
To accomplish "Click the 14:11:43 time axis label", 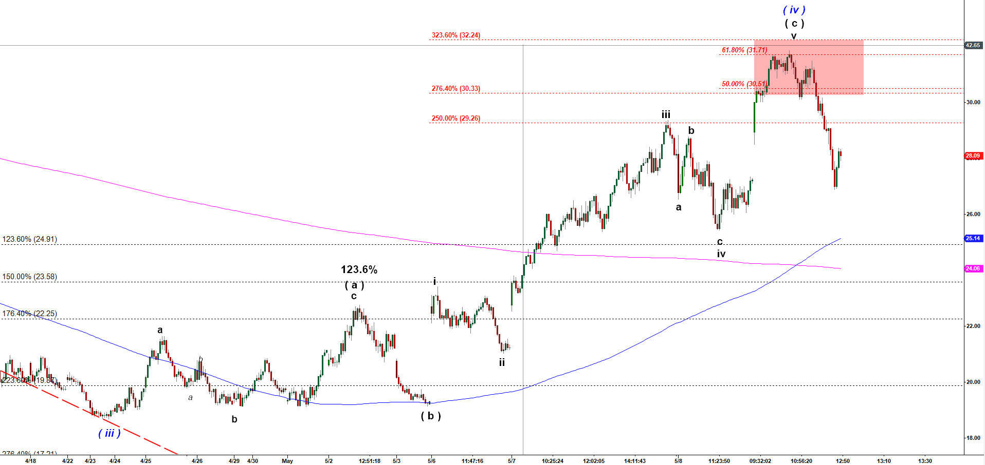I will (635, 461).
